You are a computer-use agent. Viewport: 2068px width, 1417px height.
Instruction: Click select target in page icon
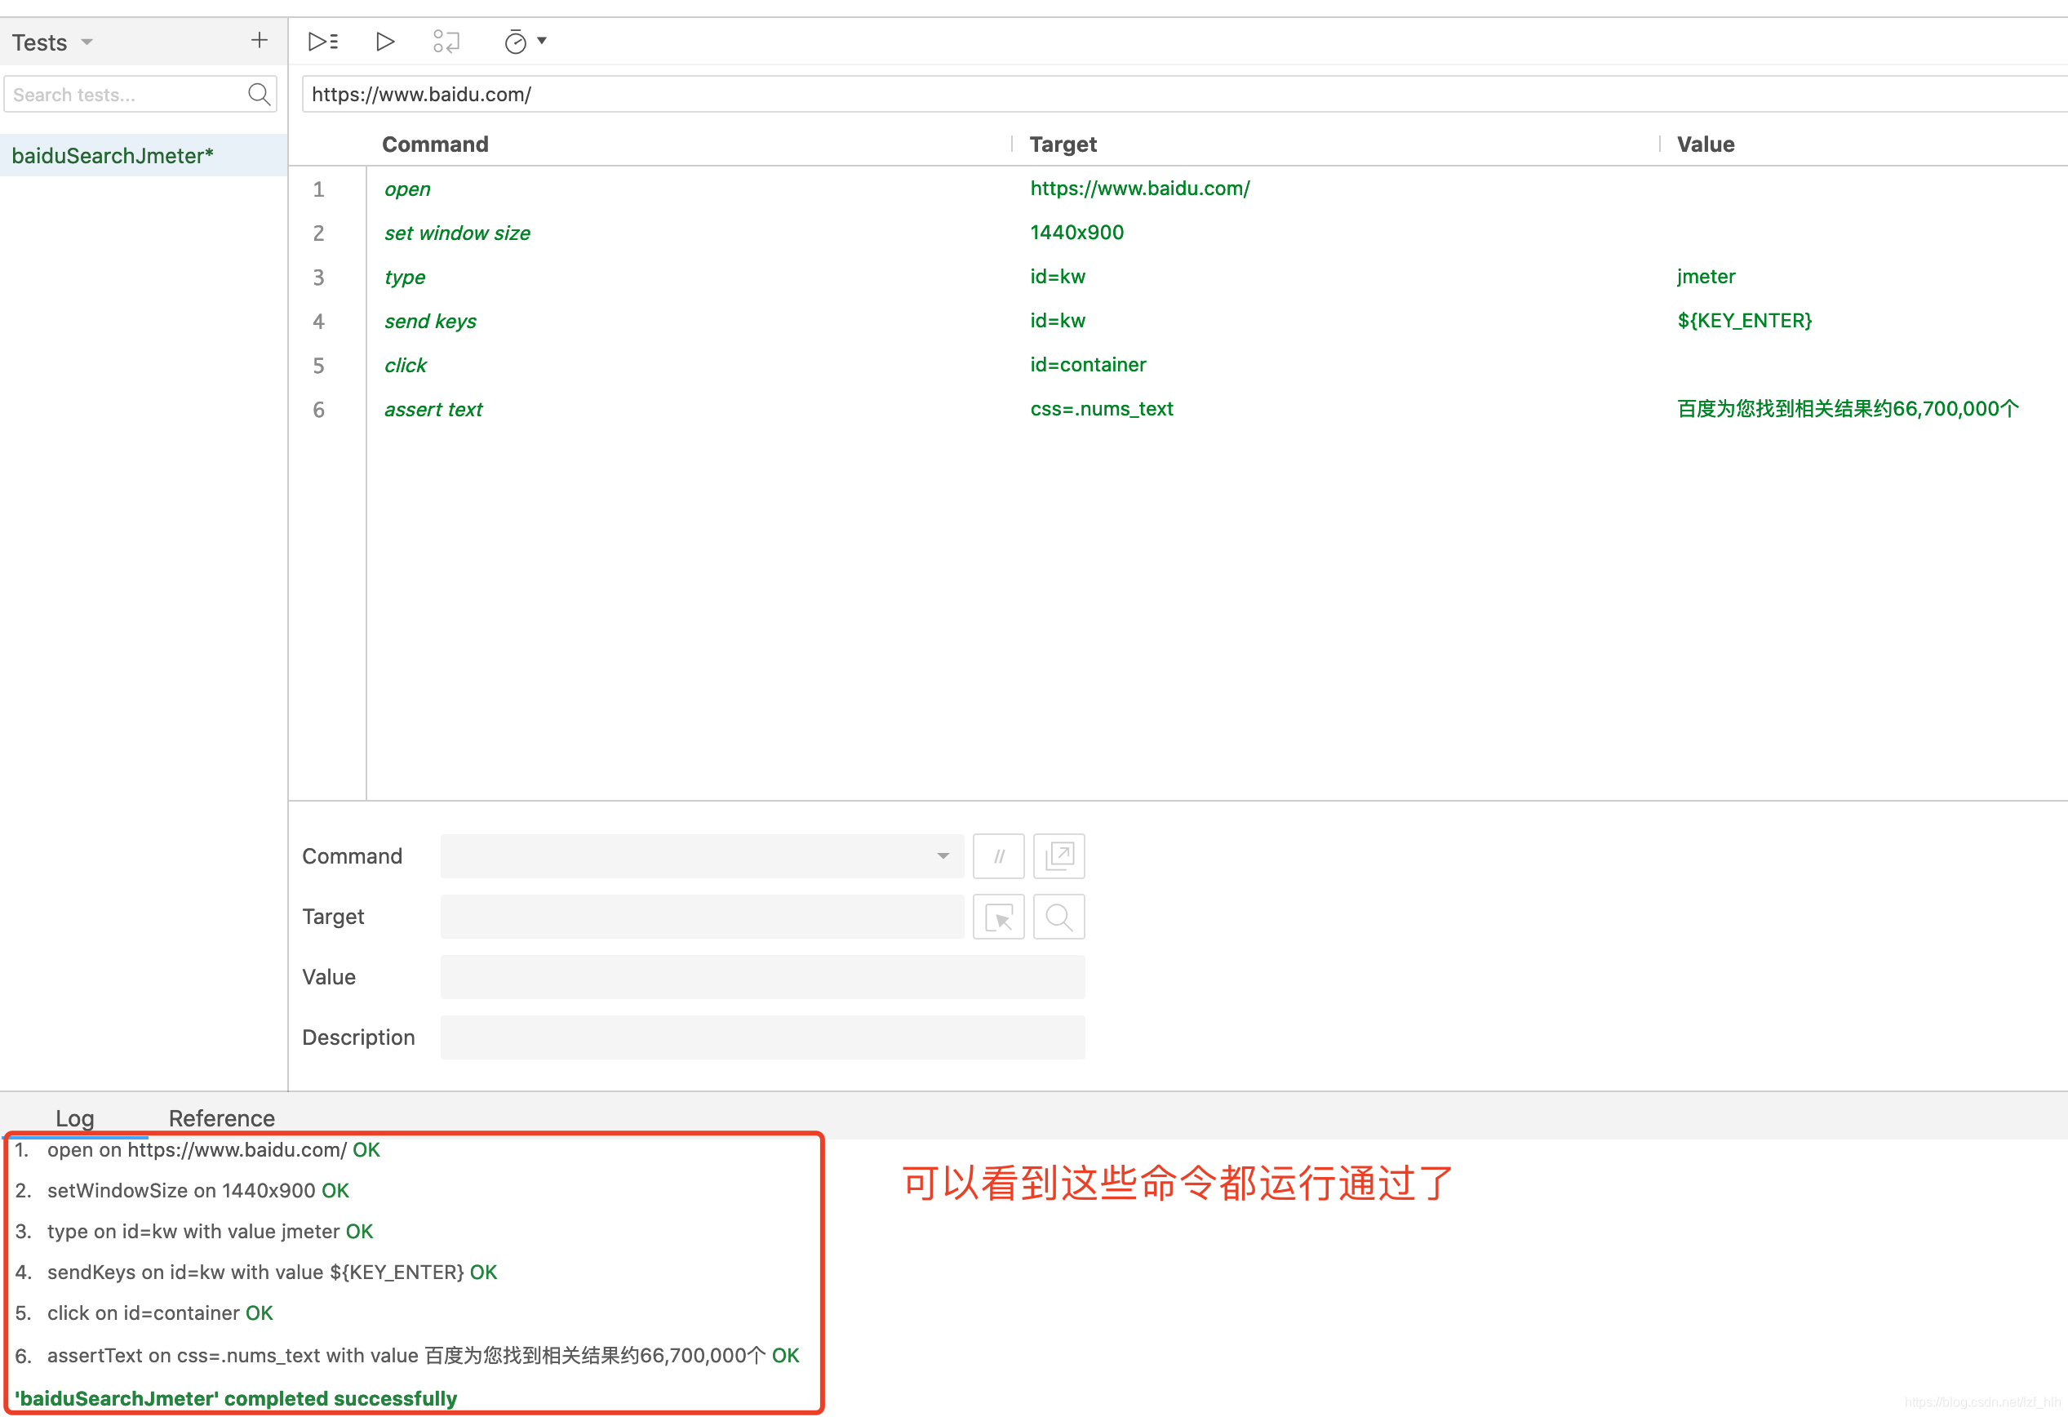click(x=998, y=917)
